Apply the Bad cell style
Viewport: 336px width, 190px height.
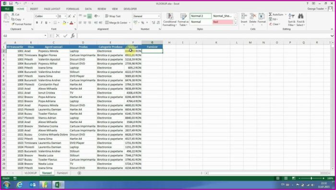223,22
